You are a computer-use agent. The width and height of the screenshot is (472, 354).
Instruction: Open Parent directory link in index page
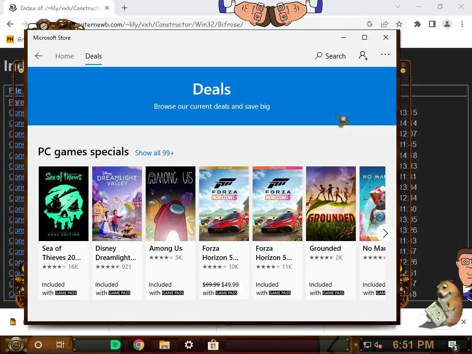[x=16, y=102]
